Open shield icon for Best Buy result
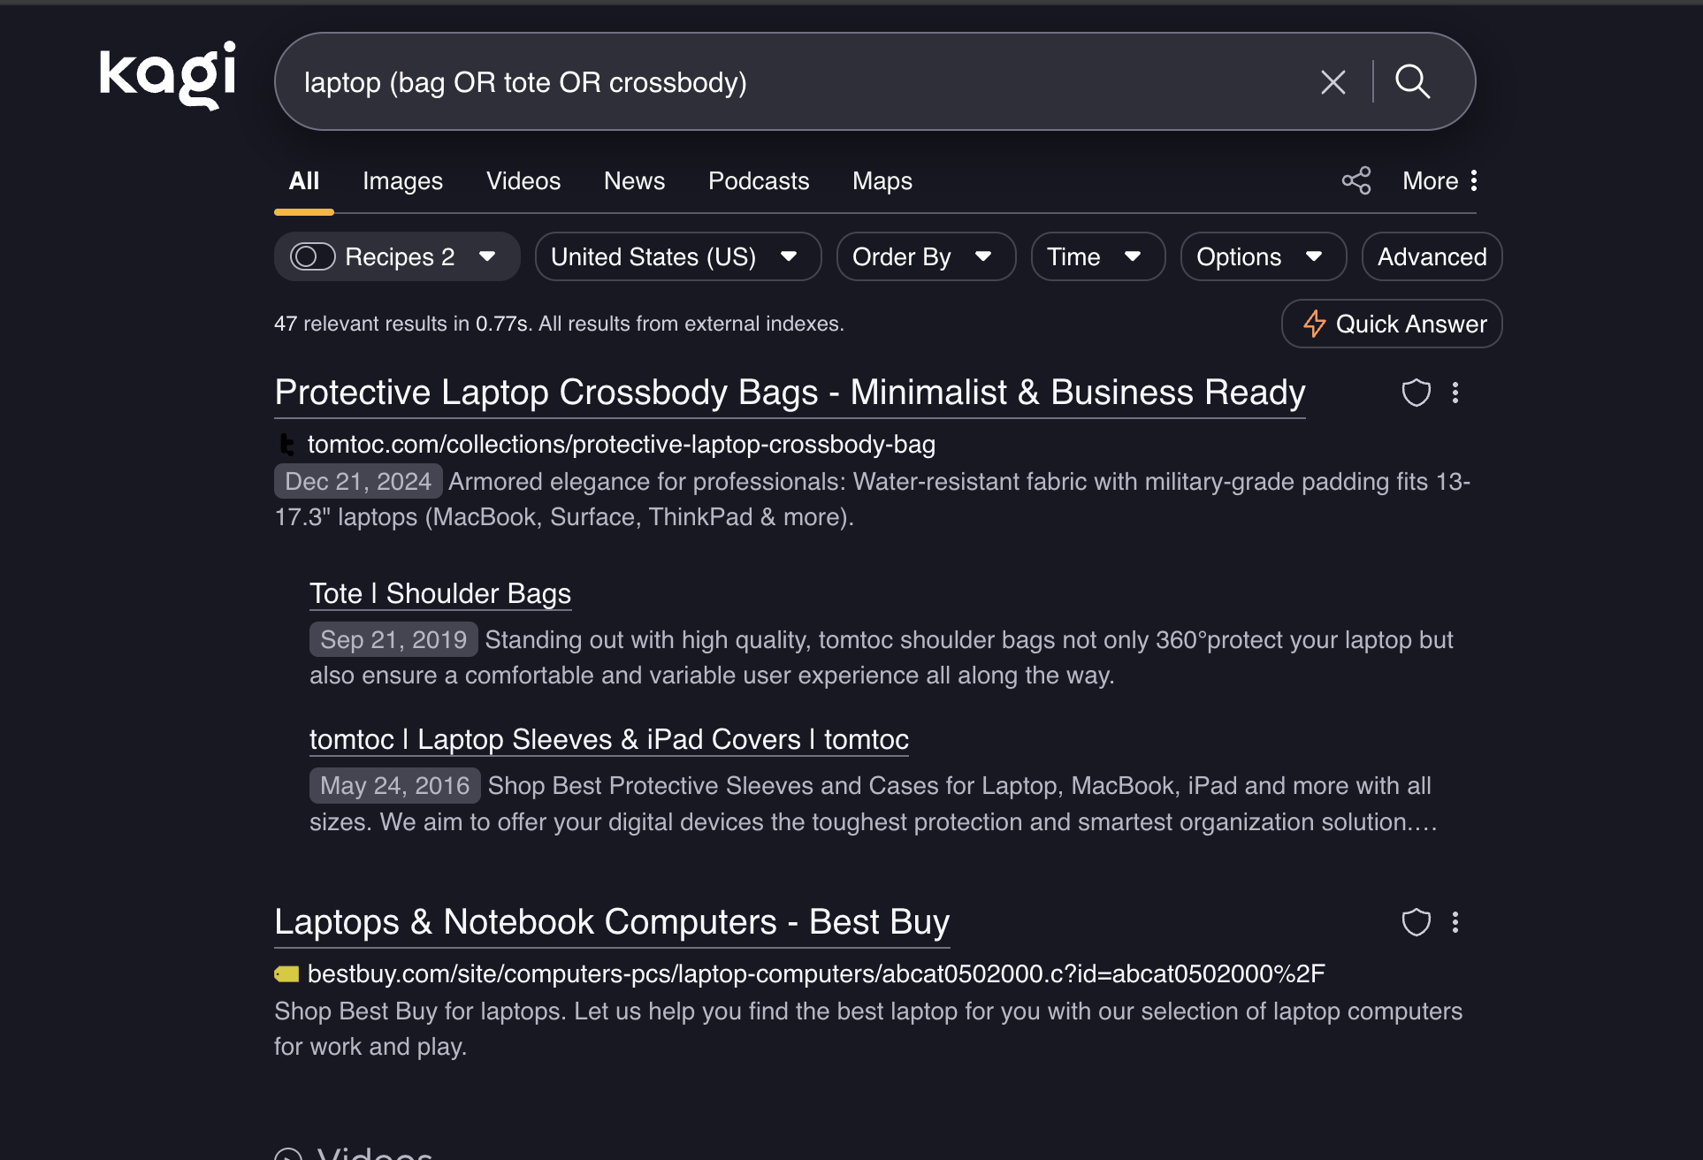Screen dimensions: 1703x1160 pos(1416,922)
